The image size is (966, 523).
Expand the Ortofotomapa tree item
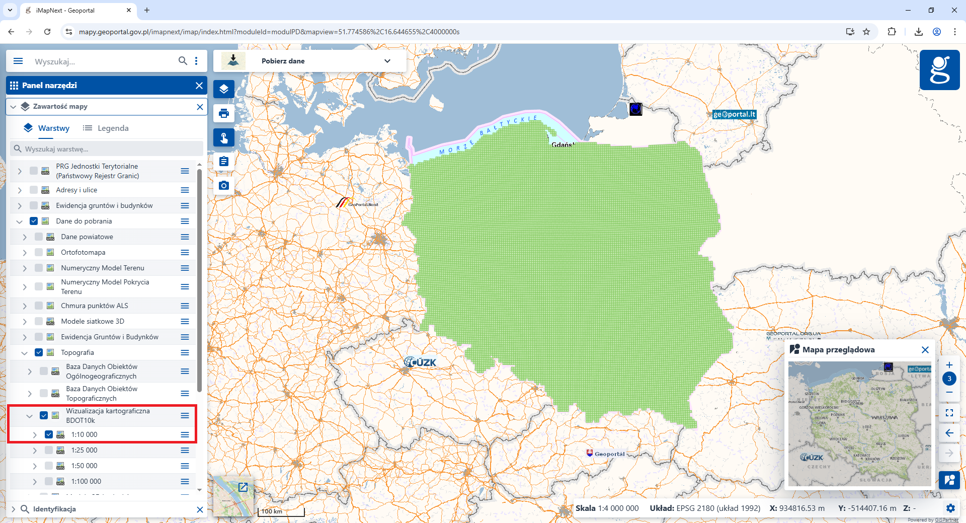(x=24, y=252)
